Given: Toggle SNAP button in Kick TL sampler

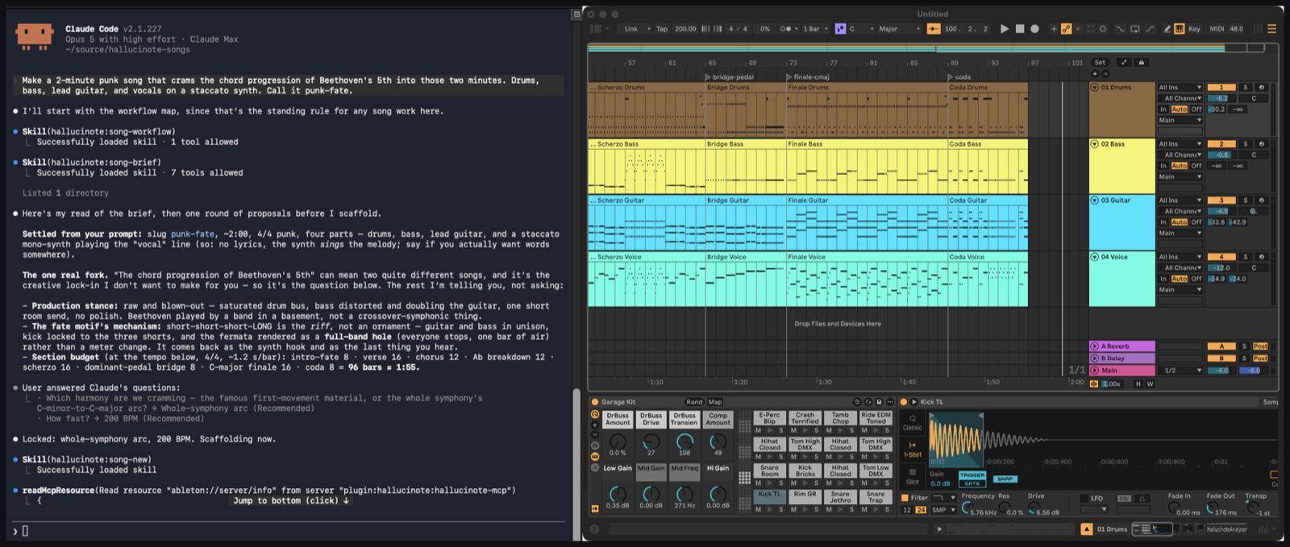Looking at the screenshot, I should tap(1005, 479).
